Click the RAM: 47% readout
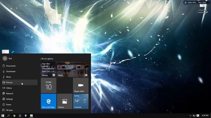211x118 pixels. click(192, 3)
